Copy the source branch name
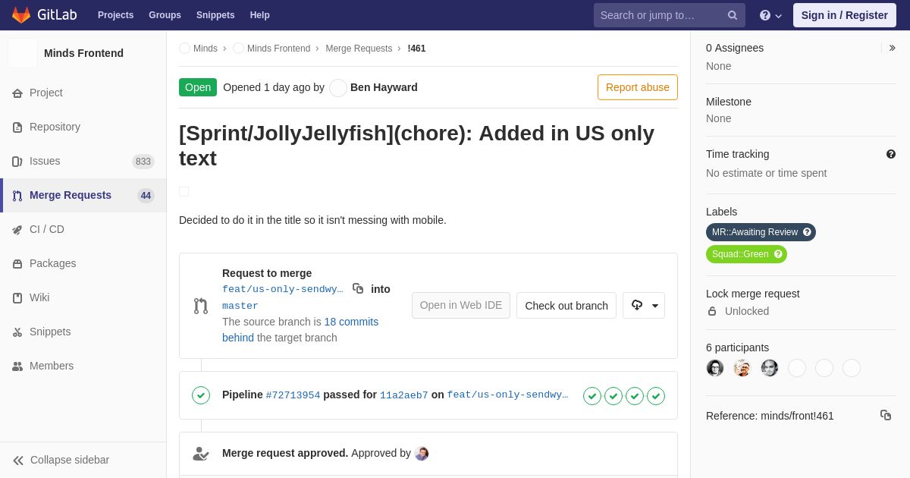This screenshot has width=910, height=478. 358,288
